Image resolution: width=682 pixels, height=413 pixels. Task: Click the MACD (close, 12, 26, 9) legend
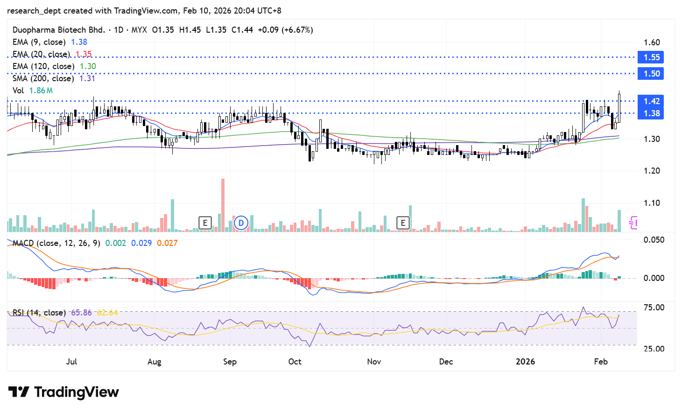56,243
